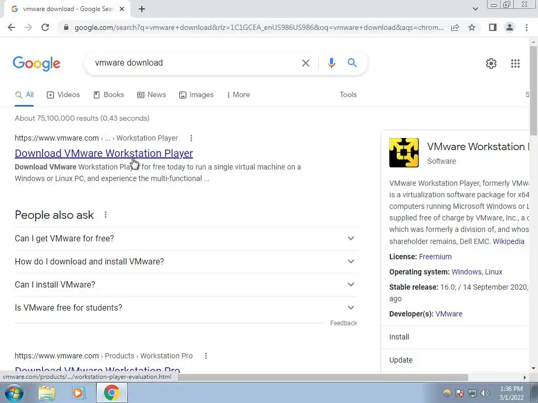Expand Can I get VMware for free
The image size is (538, 403).
(186, 239)
